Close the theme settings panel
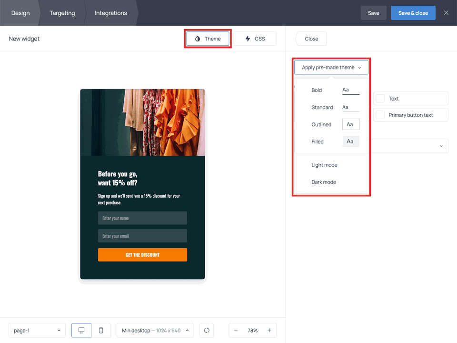The image size is (457, 343). [x=310, y=39]
